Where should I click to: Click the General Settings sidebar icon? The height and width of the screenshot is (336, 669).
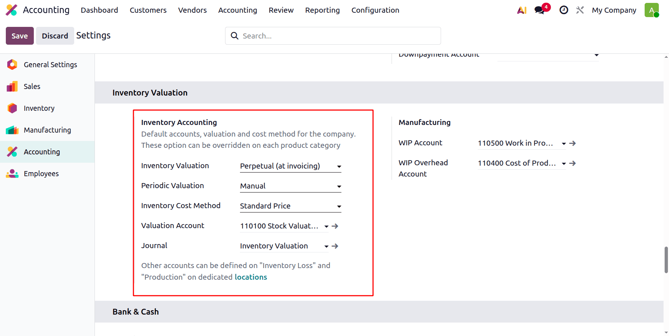(x=12, y=65)
